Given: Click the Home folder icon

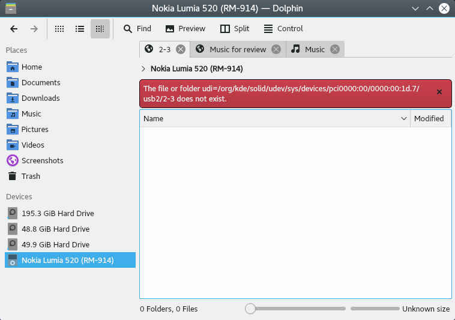Looking at the screenshot, I should (13, 67).
